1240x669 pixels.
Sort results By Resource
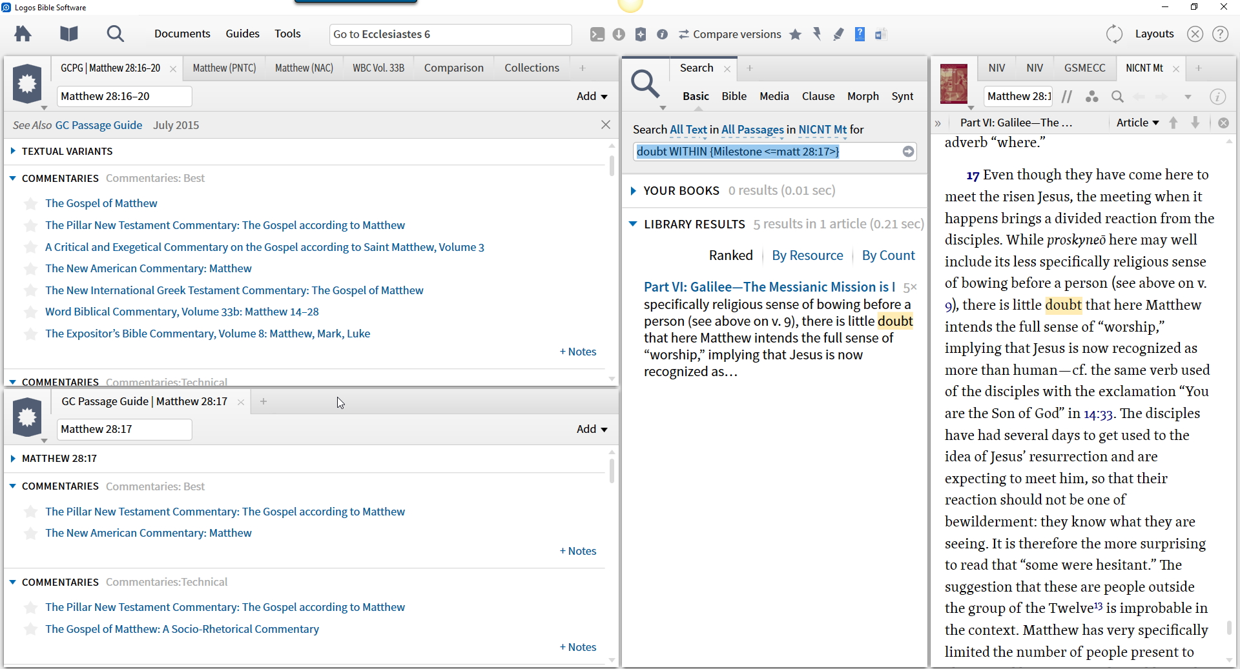coord(807,255)
